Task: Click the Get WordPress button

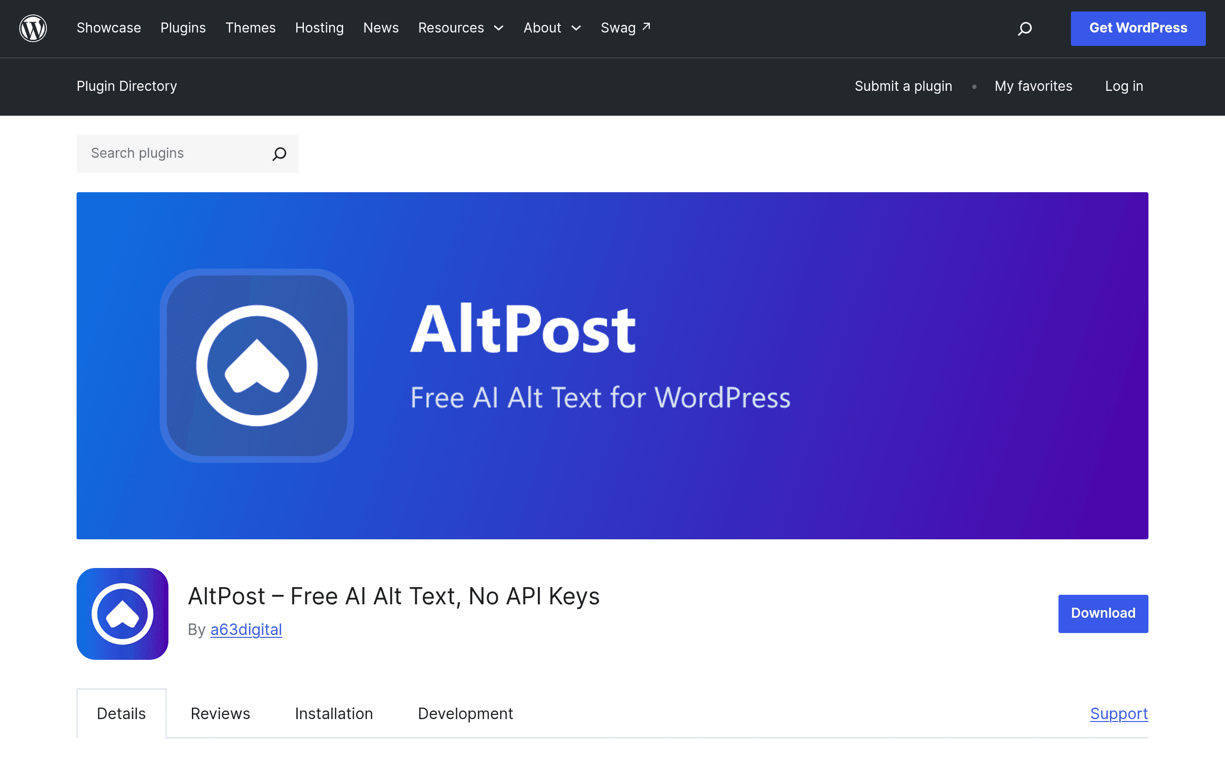Action: 1138,28
